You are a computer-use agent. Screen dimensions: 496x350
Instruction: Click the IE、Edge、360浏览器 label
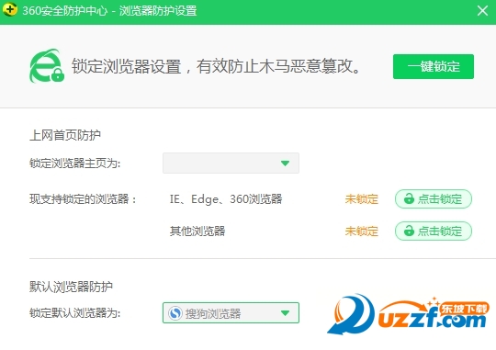(226, 199)
